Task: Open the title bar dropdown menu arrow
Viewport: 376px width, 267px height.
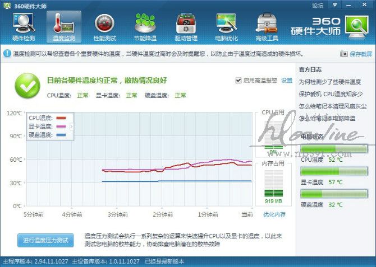Action: pyautogui.click(x=335, y=5)
